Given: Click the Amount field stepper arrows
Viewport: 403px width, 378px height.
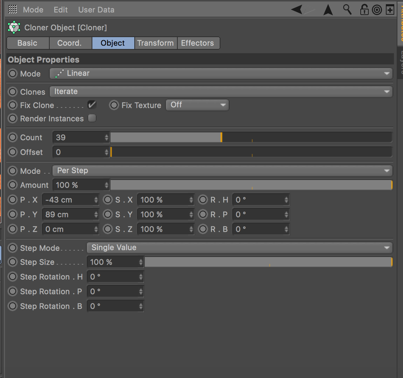Looking at the screenshot, I should (106, 185).
